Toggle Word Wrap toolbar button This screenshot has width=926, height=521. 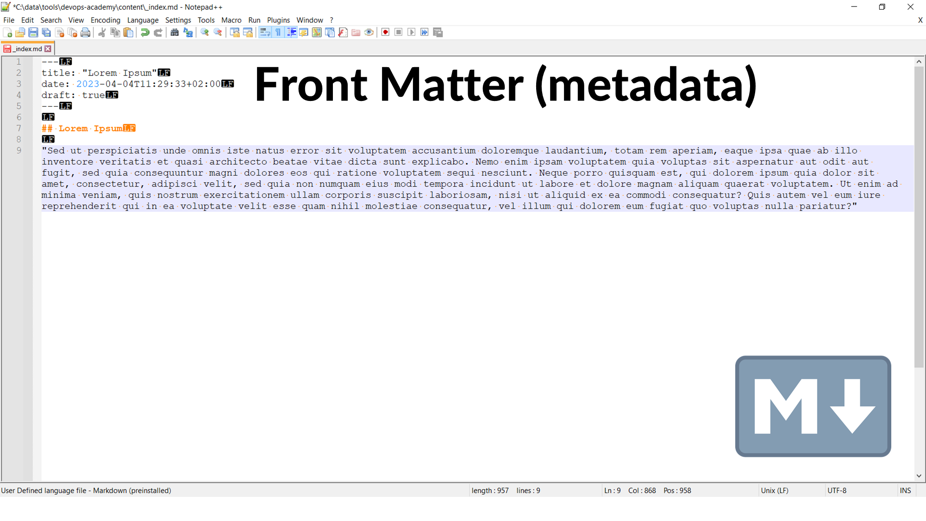click(x=265, y=32)
